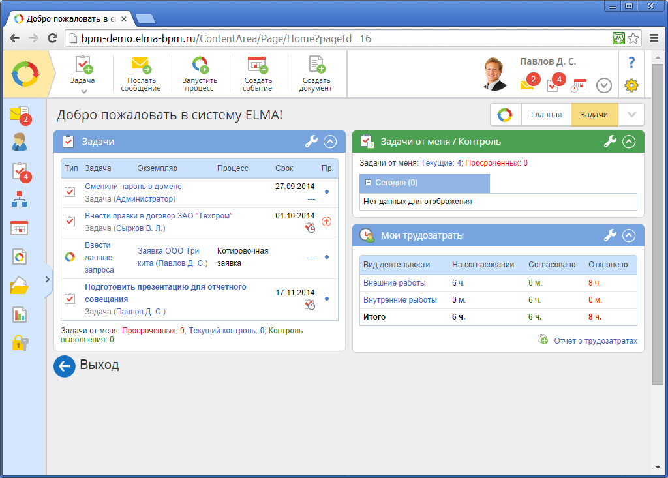668x478 pixels.
Task: Expand the left sidebar with arrow handle
Action: [47, 280]
